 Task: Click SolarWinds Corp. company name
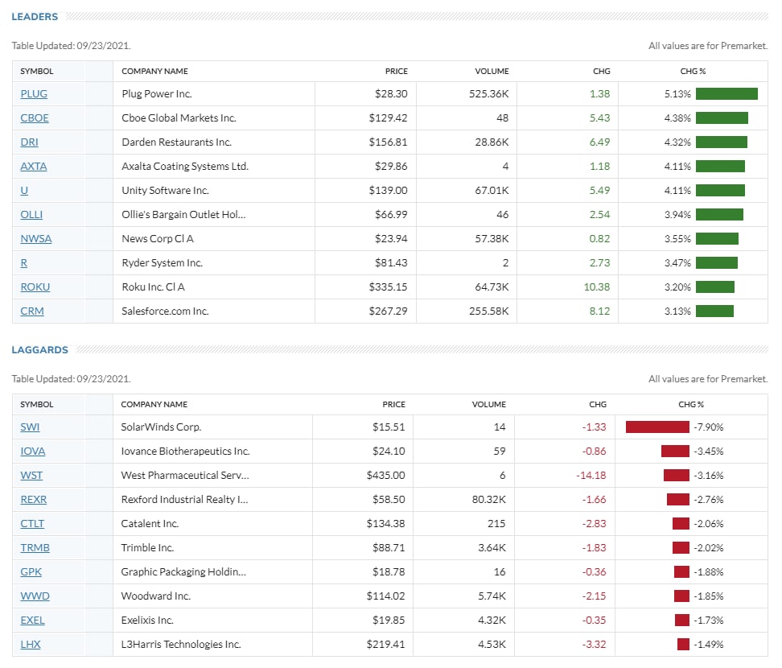pos(161,427)
